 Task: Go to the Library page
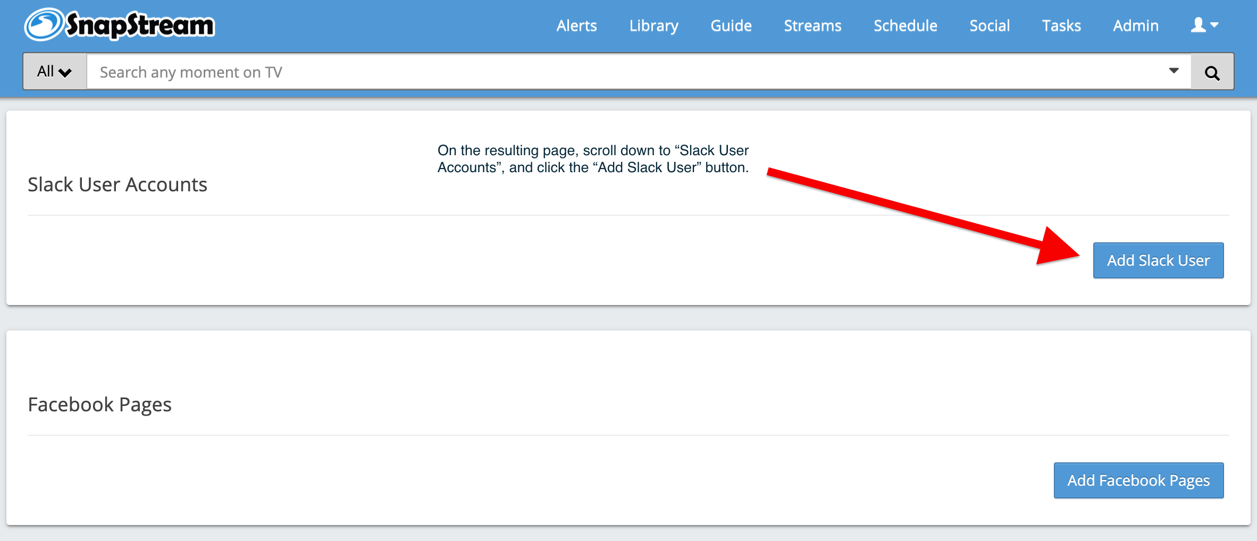tap(653, 26)
